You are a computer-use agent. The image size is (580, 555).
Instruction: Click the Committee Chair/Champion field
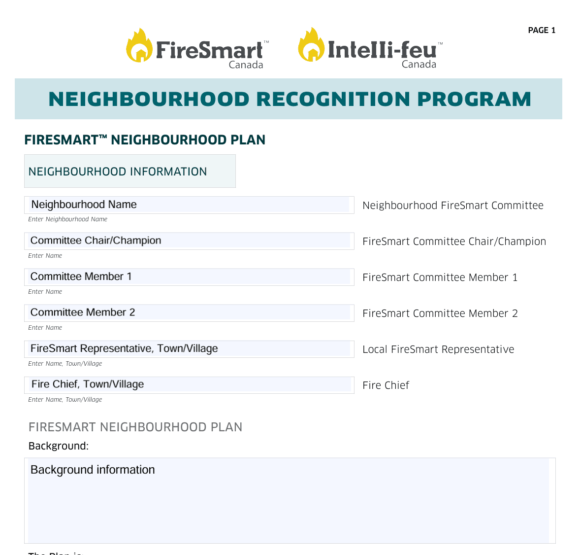(189, 241)
